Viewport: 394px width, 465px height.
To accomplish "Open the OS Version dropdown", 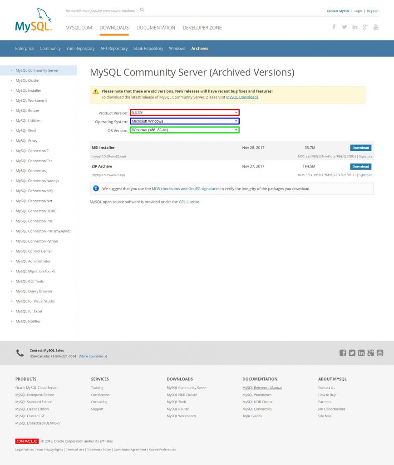I will tap(185, 130).
